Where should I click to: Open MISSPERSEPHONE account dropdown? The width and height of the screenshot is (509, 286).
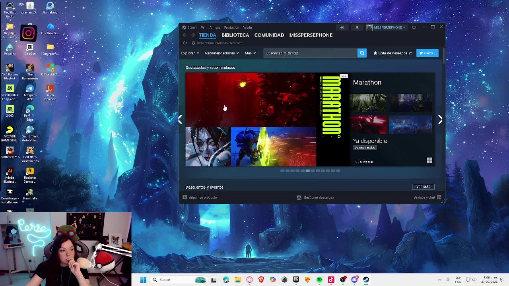tap(386, 27)
